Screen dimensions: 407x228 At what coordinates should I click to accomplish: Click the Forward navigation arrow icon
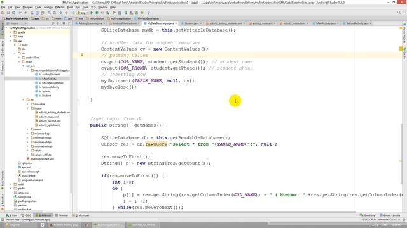pos(66,13)
